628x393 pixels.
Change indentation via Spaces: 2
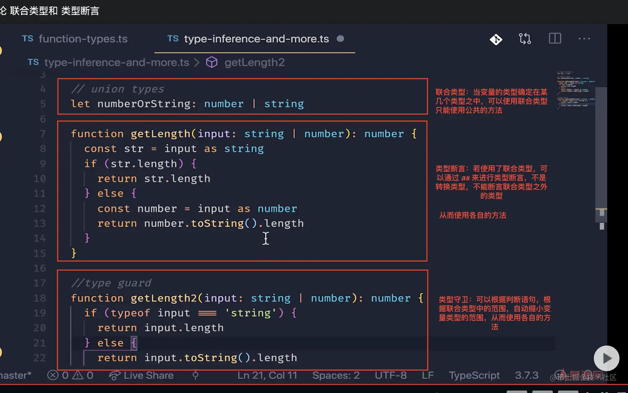(336, 376)
